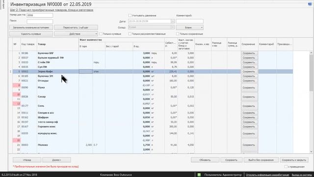This screenshot has height=177, width=314.
Task: Open the blue help question mark icon
Action: 310,4
